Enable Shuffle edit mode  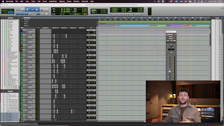point(5,10)
